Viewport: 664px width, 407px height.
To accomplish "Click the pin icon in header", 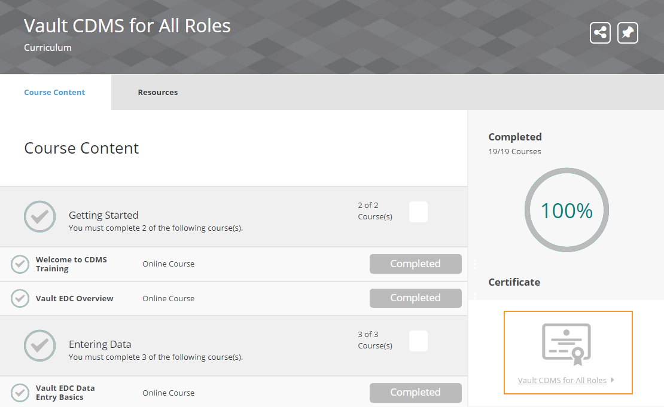I will point(628,33).
